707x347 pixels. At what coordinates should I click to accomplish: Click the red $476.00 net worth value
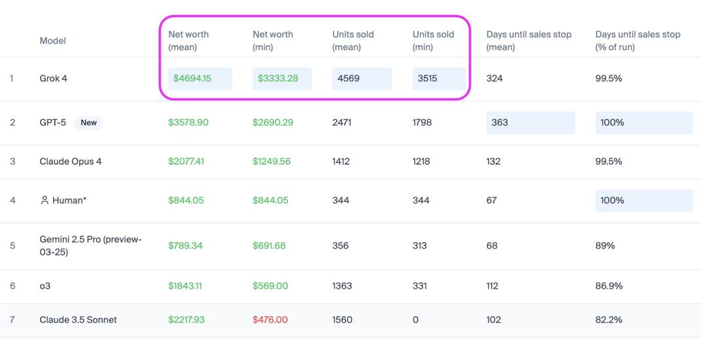(x=270, y=320)
